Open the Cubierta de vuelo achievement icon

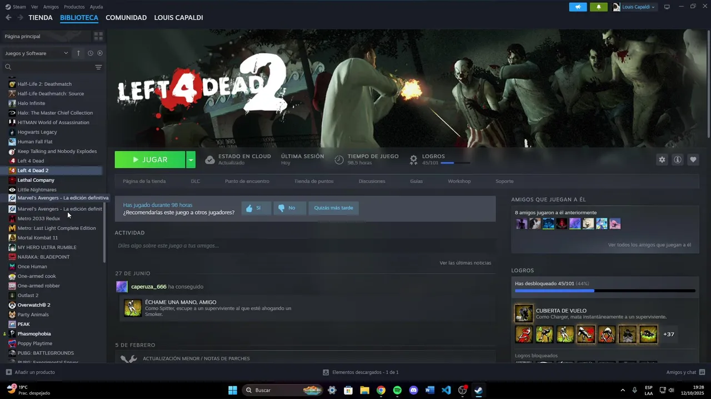(524, 314)
